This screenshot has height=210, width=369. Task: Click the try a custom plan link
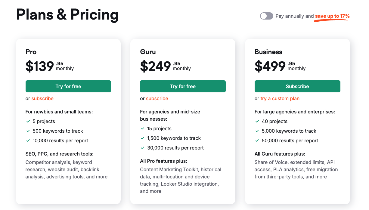[x=280, y=98]
